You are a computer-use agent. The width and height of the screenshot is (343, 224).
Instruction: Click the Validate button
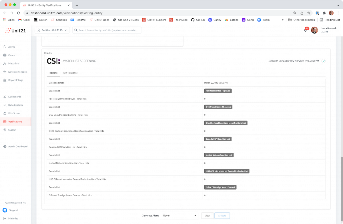click(222, 215)
